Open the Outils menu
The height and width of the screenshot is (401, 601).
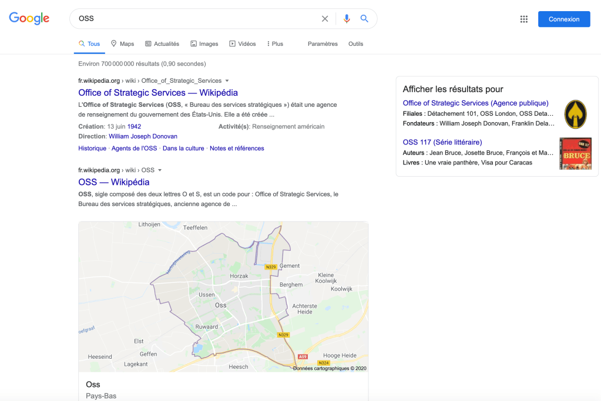click(x=355, y=43)
